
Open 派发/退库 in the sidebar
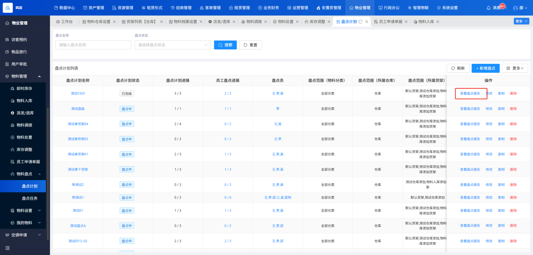[25, 113]
